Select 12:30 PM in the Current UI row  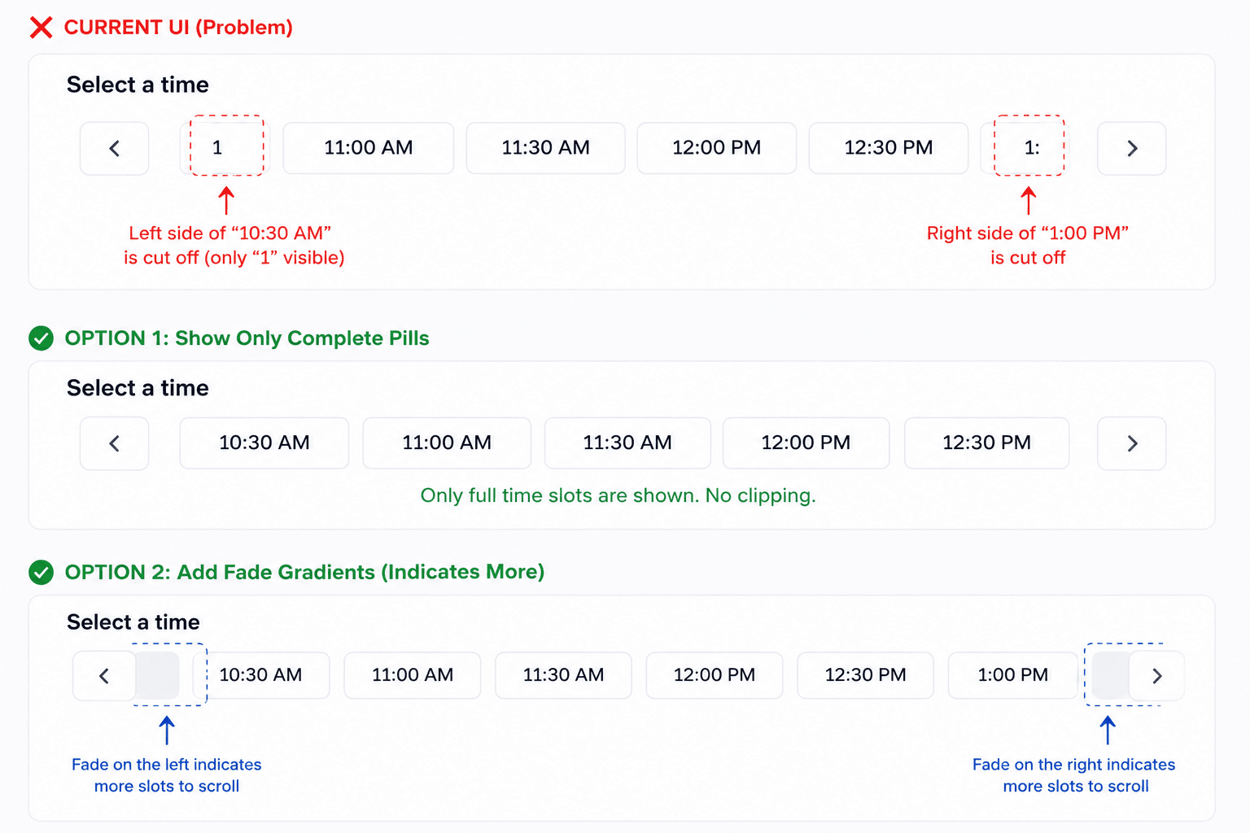pos(889,148)
